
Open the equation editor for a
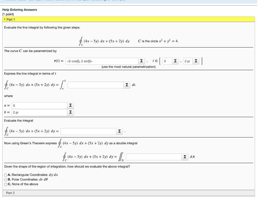click(x=70, y=105)
